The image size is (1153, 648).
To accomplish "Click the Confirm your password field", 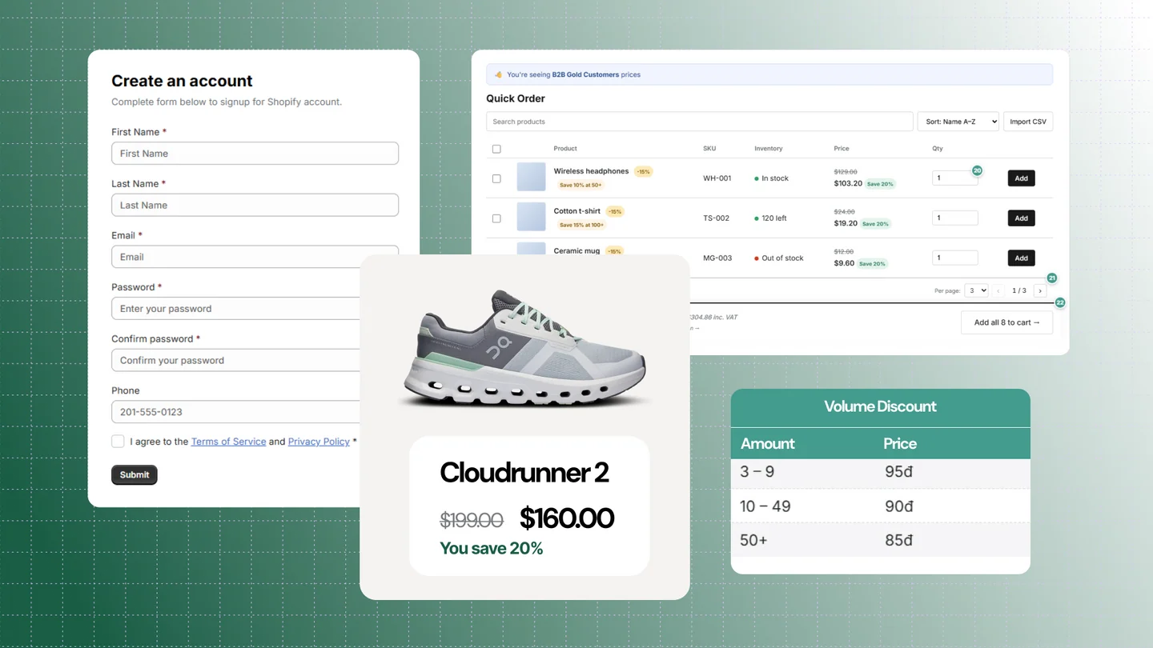I will coord(235,360).
